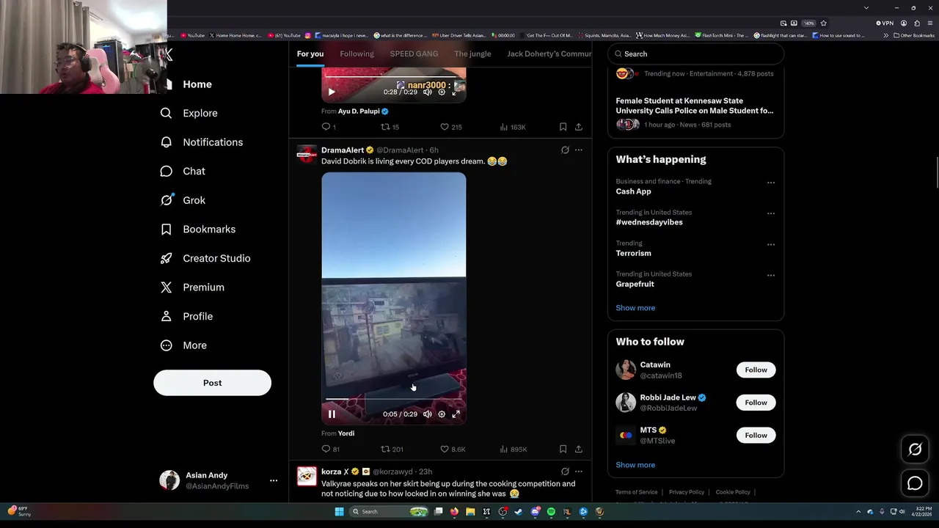Image resolution: width=939 pixels, height=528 pixels.
Task: Click the Bookmarks icon in sidebar
Action: point(167,229)
